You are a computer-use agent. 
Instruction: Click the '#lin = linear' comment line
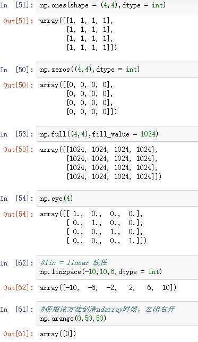[x=74, y=262]
